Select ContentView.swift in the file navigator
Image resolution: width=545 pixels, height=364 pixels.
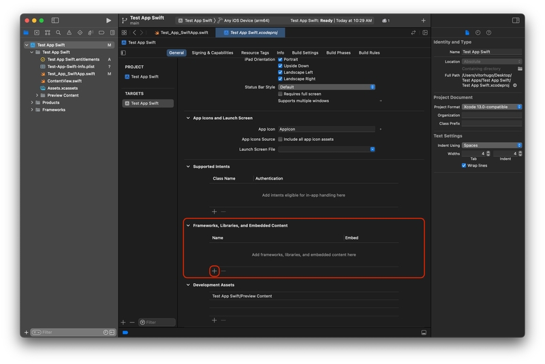point(64,81)
